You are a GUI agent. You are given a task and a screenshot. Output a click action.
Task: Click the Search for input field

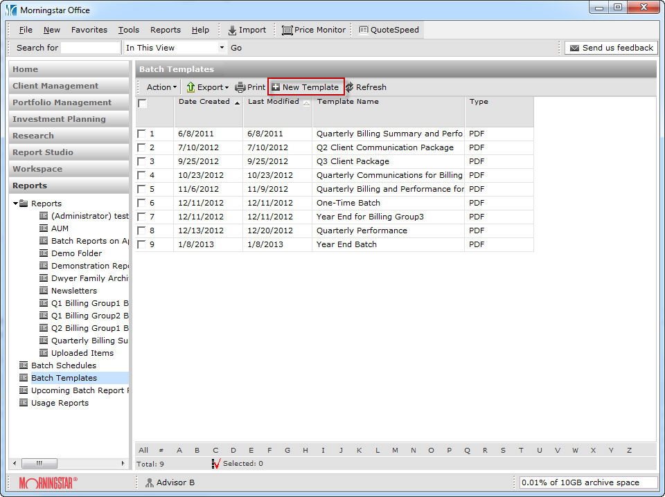90,48
